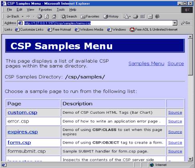This screenshot has width=195, height=168.
Task: Open the Tools menu
Action: pos(61,10)
